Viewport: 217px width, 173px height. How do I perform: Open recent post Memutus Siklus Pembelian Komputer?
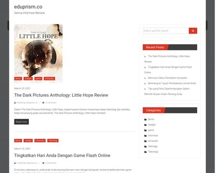pos(167,78)
